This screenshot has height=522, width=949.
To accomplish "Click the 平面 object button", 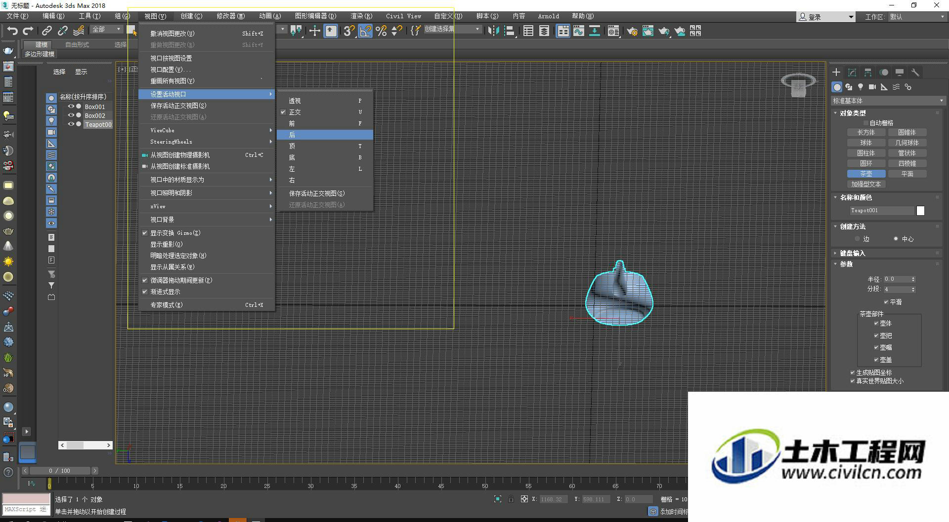I will [x=907, y=174].
